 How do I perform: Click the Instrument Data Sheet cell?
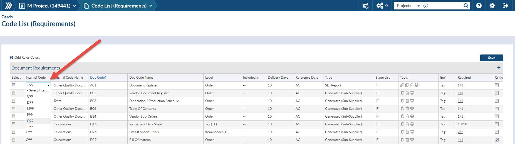(146, 124)
